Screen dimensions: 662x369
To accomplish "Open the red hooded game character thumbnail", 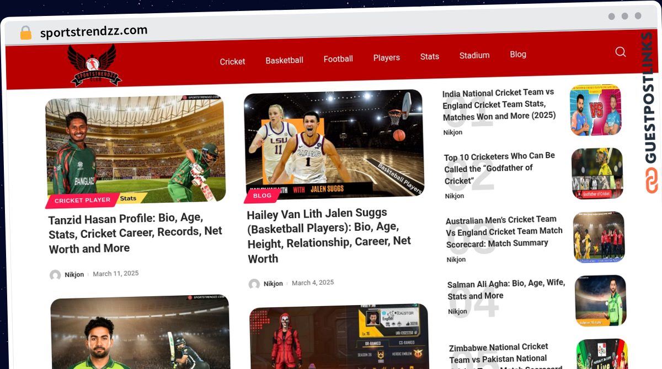I will pos(339,337).
